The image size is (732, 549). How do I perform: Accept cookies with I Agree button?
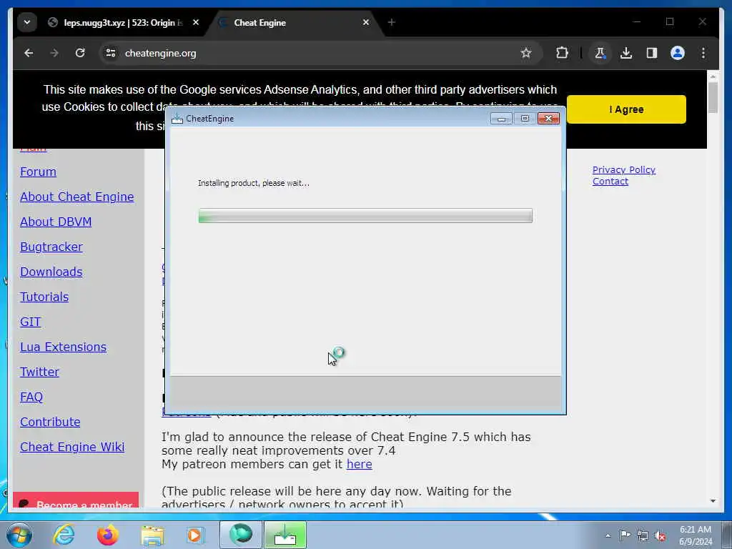(x=626, y=109)
